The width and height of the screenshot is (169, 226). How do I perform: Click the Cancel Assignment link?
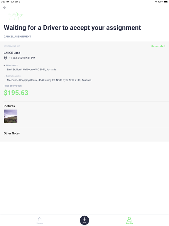pyautogui.click(x=17, y=36)
